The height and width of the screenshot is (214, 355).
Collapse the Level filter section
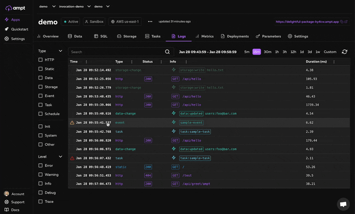tap(61, 157)
